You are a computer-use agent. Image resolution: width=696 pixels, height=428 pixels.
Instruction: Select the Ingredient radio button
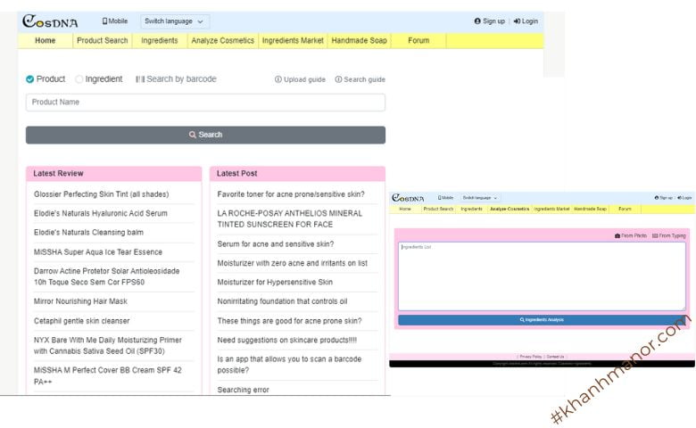click(x=79, y=79)
